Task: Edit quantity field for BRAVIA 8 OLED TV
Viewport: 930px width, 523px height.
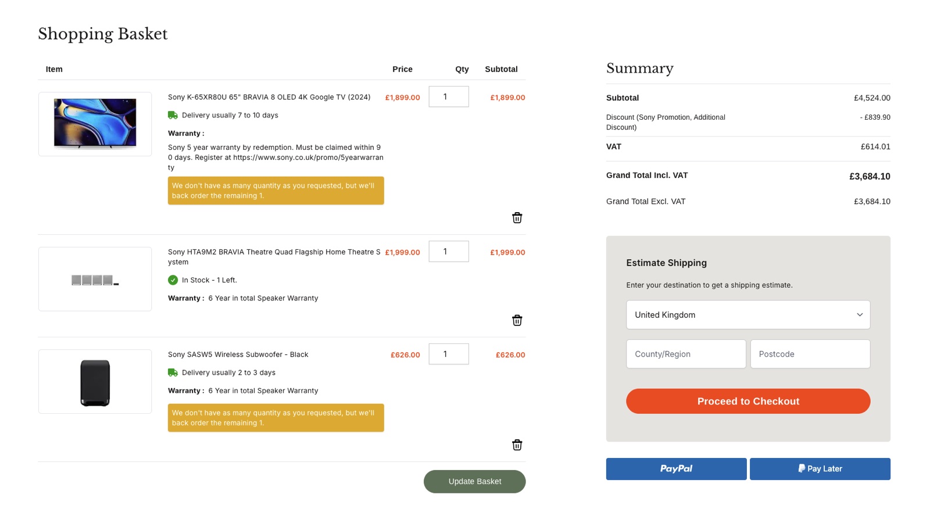Action: pyautogui.click(x=449, y=96)
